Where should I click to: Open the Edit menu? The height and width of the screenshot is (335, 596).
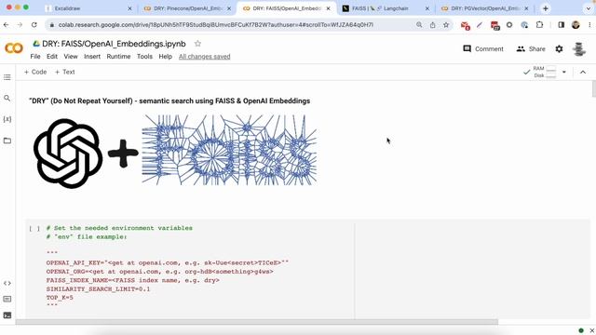[52, 56]
